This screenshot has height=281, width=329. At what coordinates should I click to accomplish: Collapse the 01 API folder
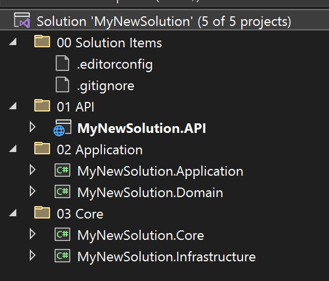tap(13, 106)
